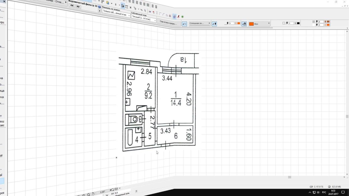Click the green circle toolbar icon
This screenshot has width=349, height=196.
pos(182,17)
